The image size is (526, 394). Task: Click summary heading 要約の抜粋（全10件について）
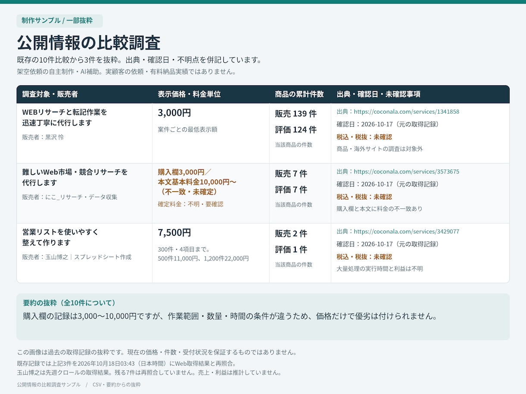[x=69, y=303]
